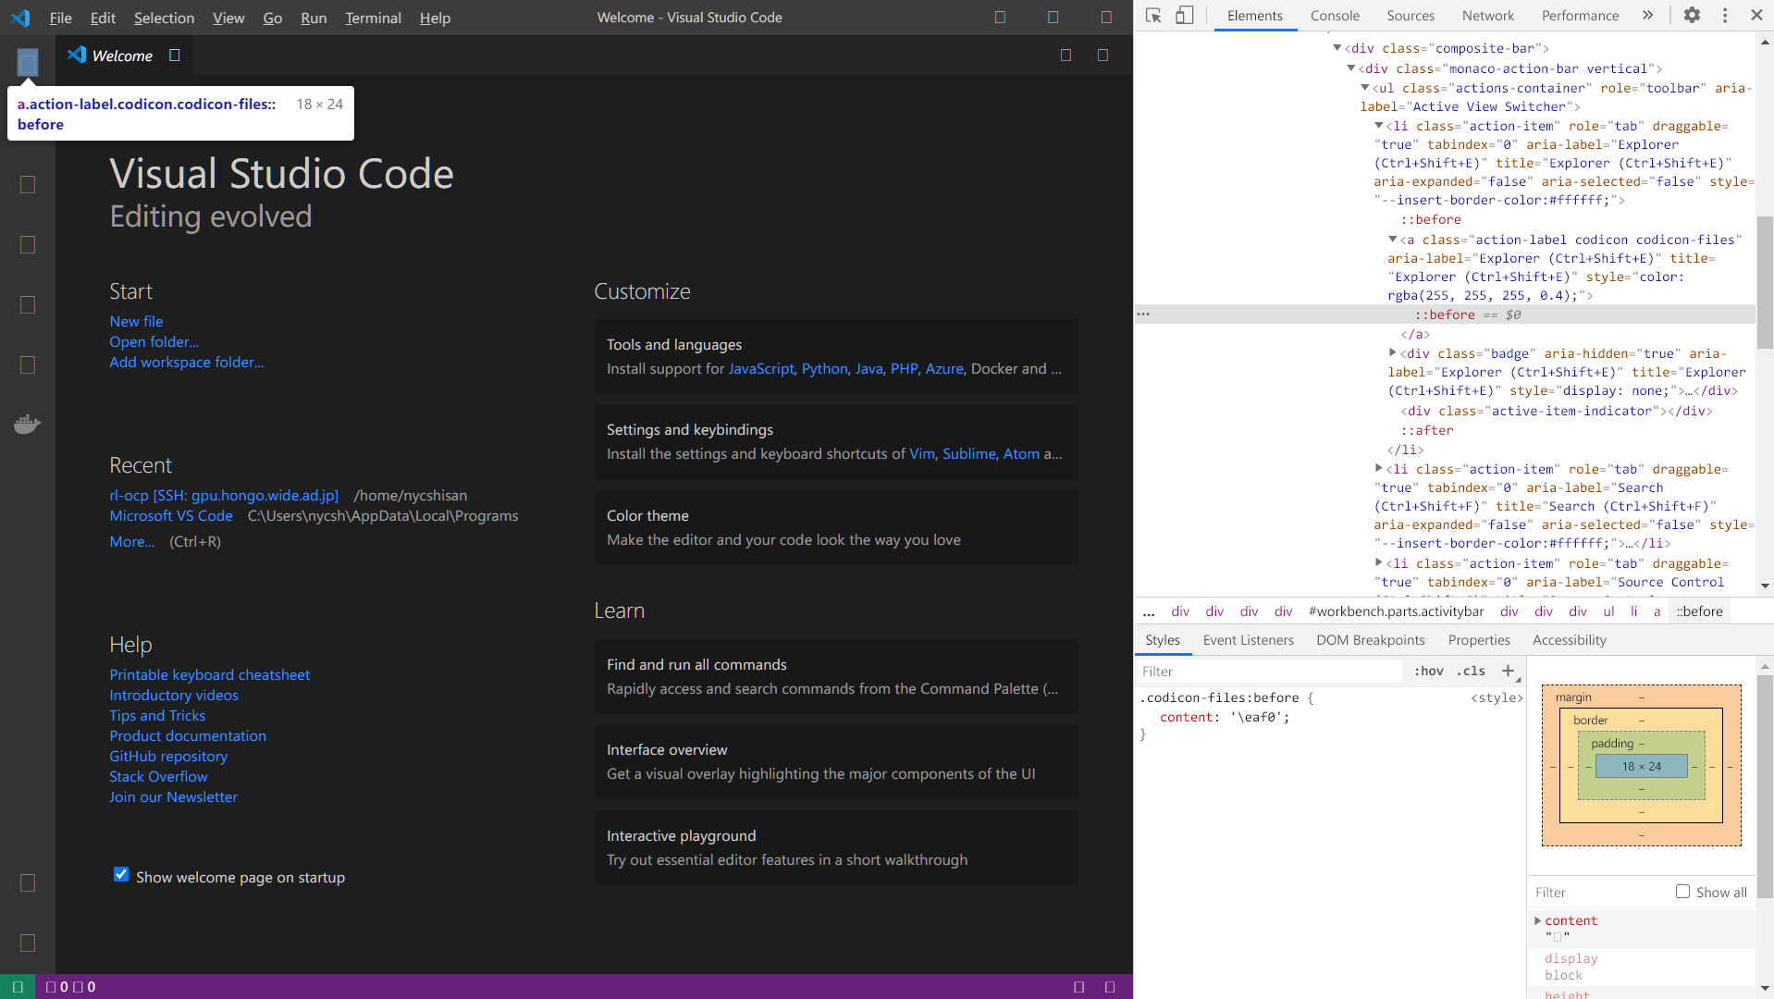
Task: Toggle the device toolbar in DevTools
Action: tap(1185, 15)
